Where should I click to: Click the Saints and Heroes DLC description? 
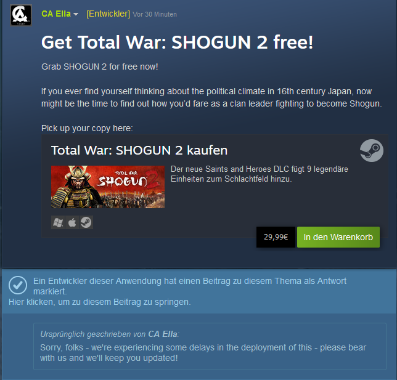260,174
